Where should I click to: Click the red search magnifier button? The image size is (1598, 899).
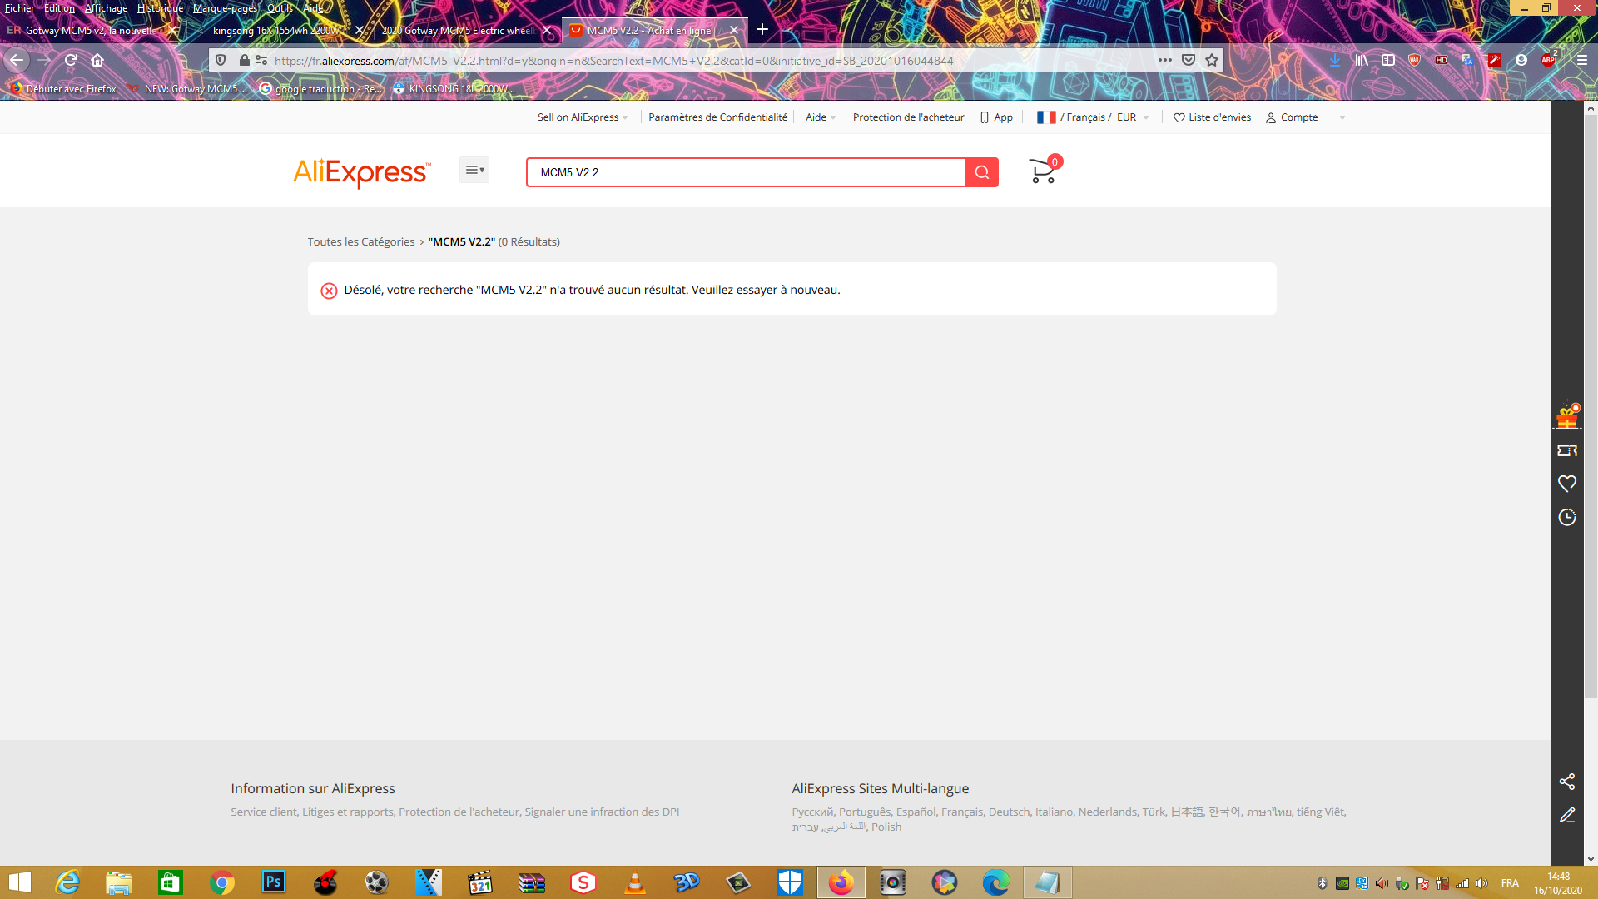[x=982, y=172]
